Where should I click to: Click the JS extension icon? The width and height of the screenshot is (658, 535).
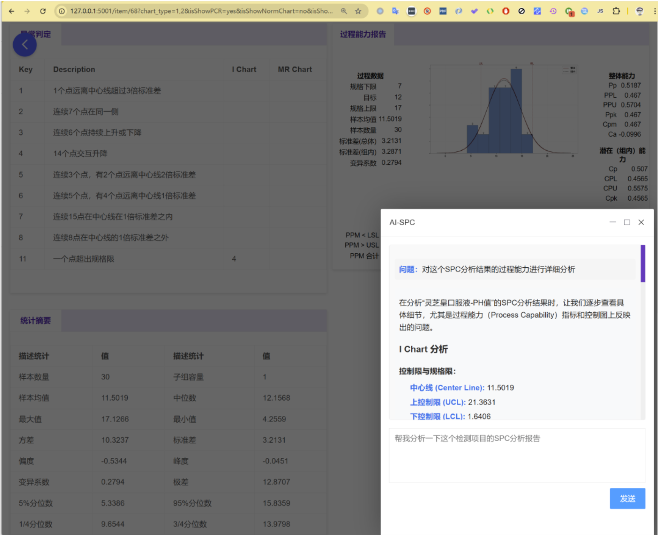coord(600,11)
